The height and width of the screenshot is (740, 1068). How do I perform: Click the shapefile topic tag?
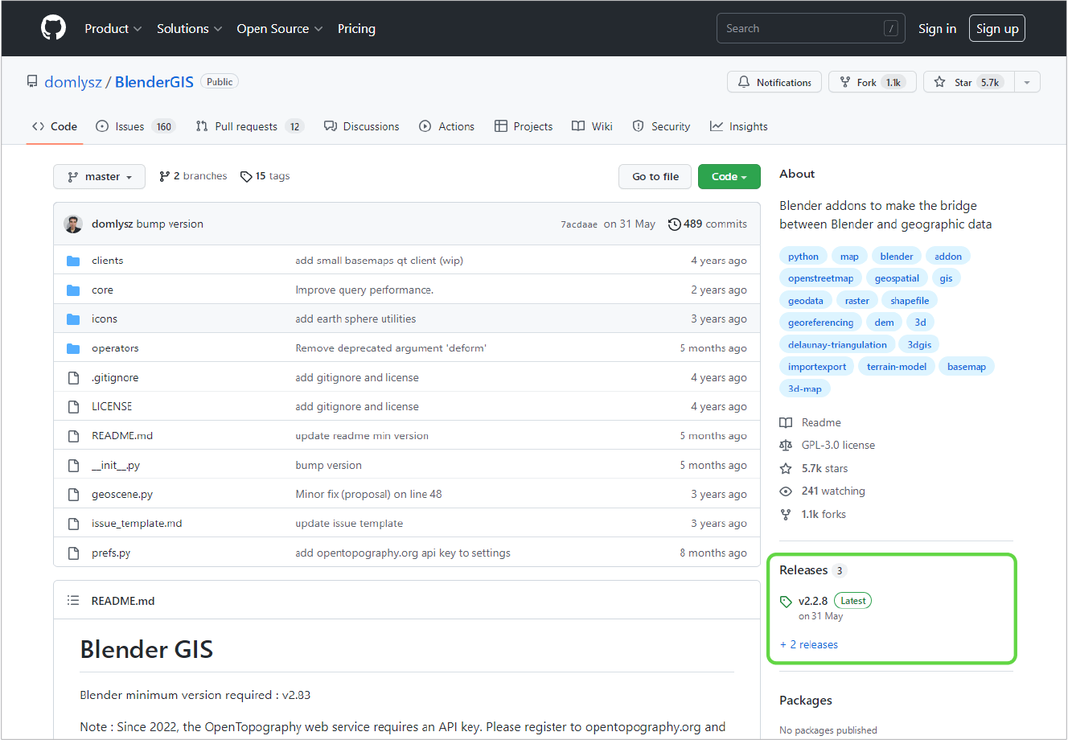coord(910,301)
